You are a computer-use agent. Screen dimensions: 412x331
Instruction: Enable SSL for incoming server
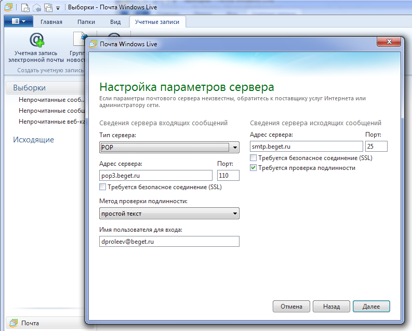(x=103, y=187)
